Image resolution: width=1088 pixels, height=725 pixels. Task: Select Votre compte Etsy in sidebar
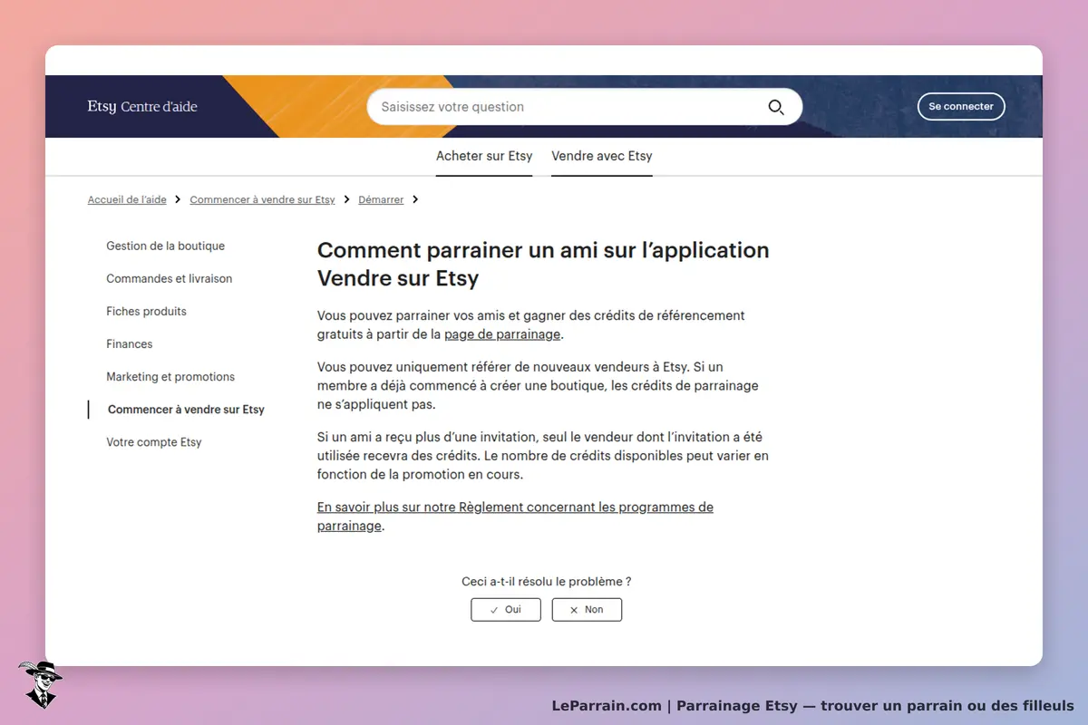pyautogui.click(x=154, y=442)
